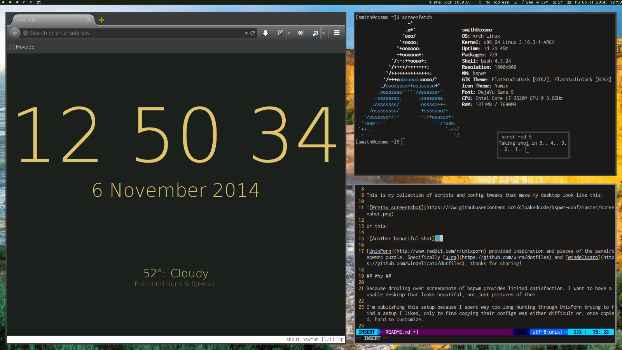Open the browser hamburger menu
Screen dimensions: 622x350
tap(337, 33)
